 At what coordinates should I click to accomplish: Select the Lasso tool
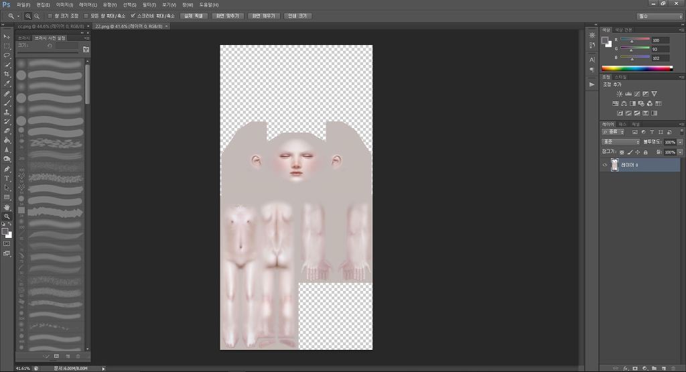(7, 55)
